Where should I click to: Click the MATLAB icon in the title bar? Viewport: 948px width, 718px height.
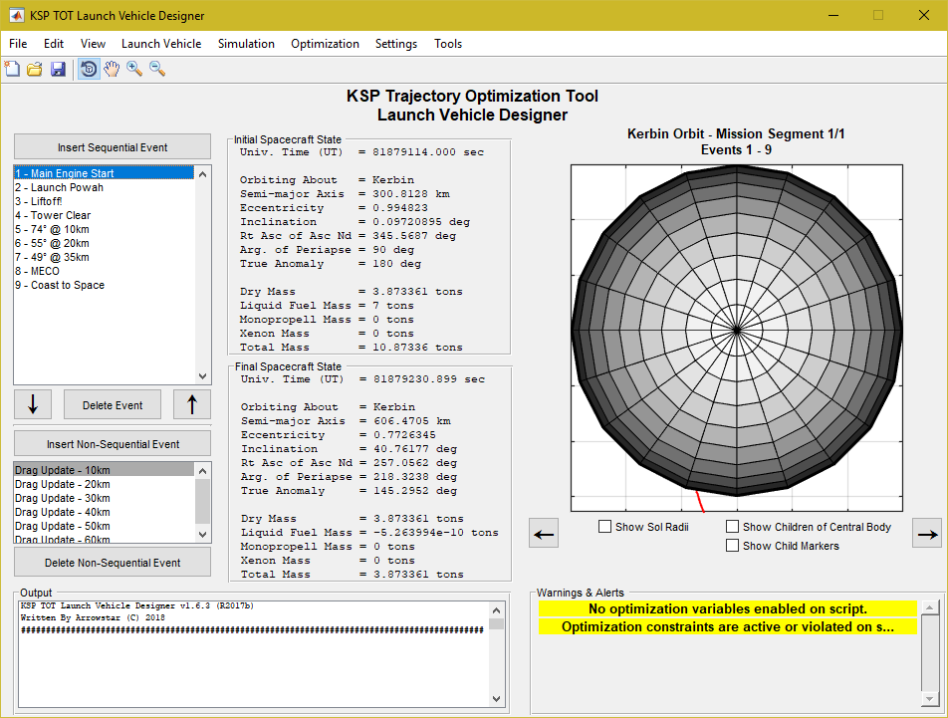click(16, 16)
